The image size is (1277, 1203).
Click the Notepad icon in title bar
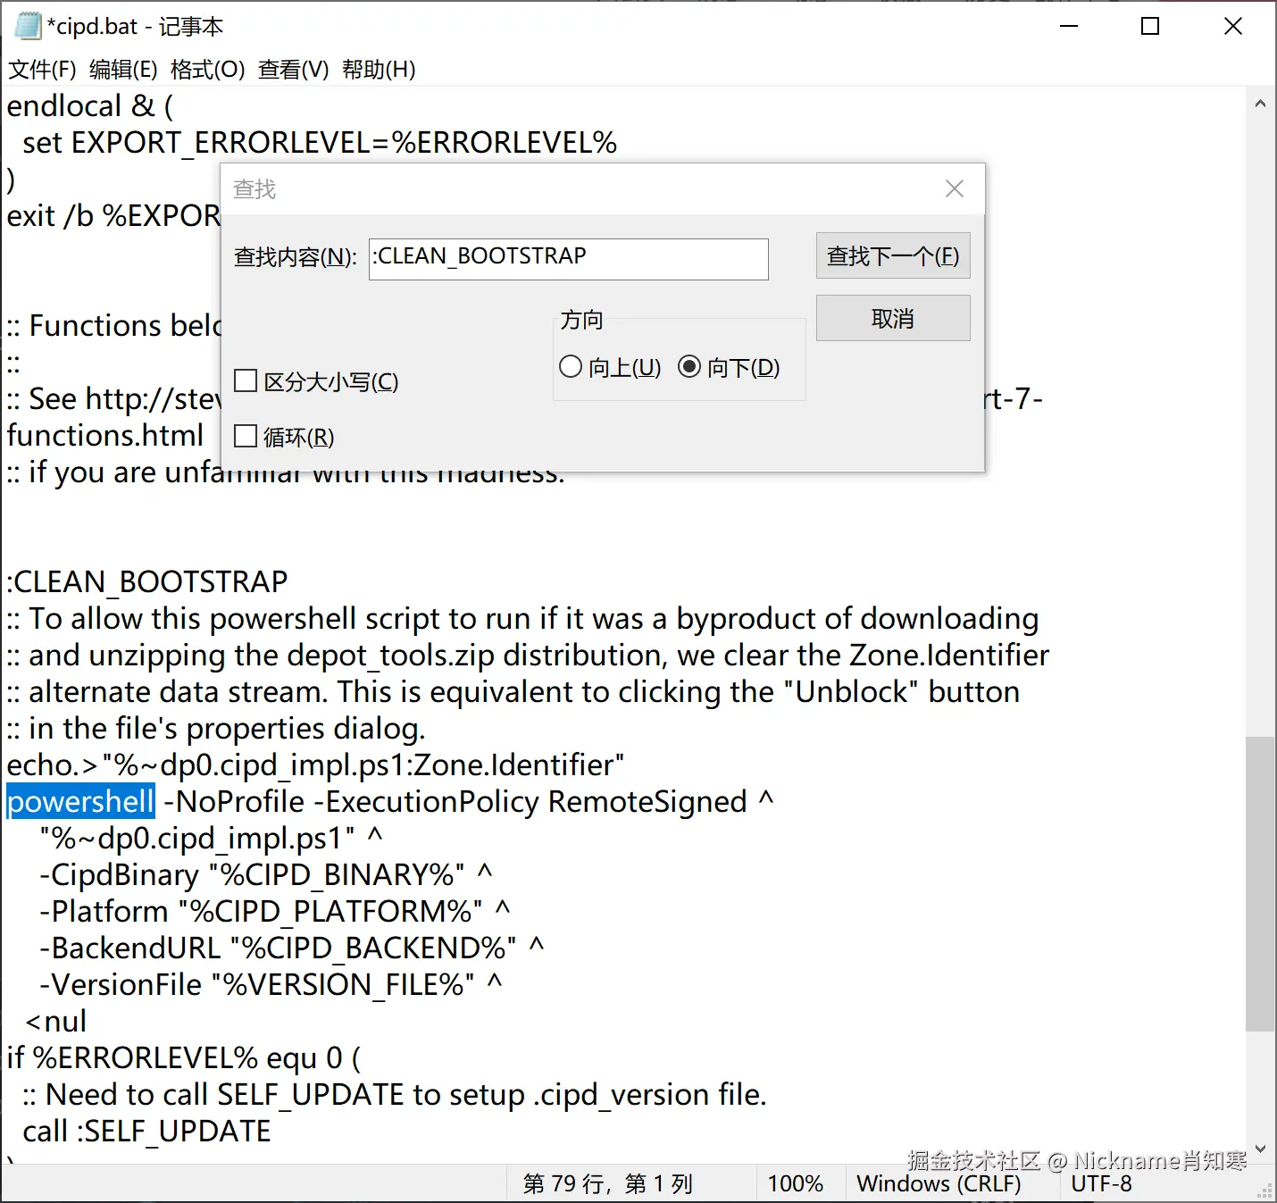[x=28, y=26]
